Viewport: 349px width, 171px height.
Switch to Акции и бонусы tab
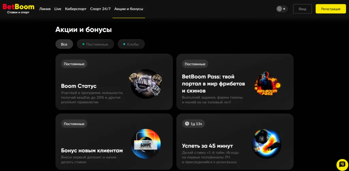coord(128,9)
